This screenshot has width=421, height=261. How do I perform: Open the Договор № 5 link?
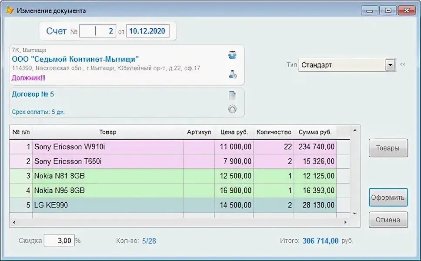click(x=33, y=94)
